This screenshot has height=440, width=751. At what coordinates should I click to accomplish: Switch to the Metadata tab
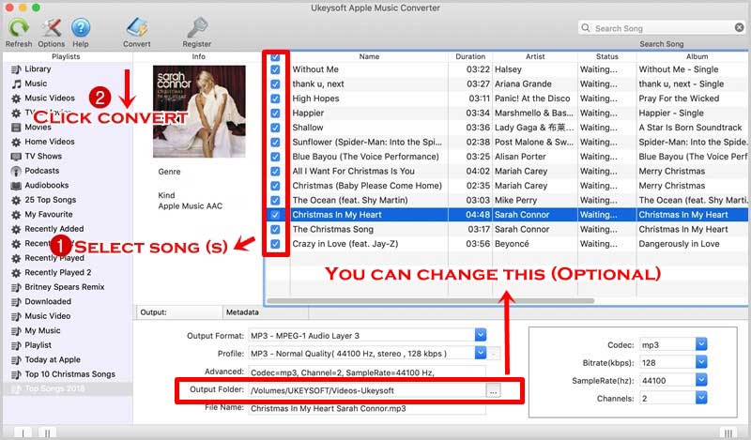(266, 312)
